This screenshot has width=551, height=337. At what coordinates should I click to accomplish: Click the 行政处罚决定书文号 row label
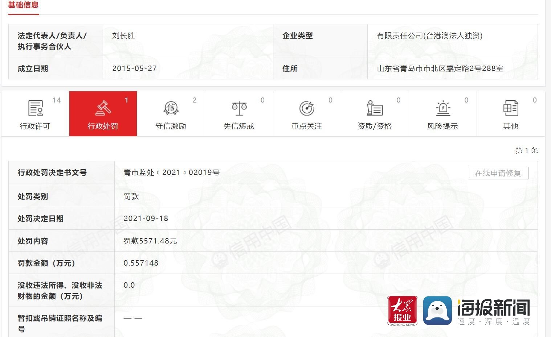coord(52,172)
